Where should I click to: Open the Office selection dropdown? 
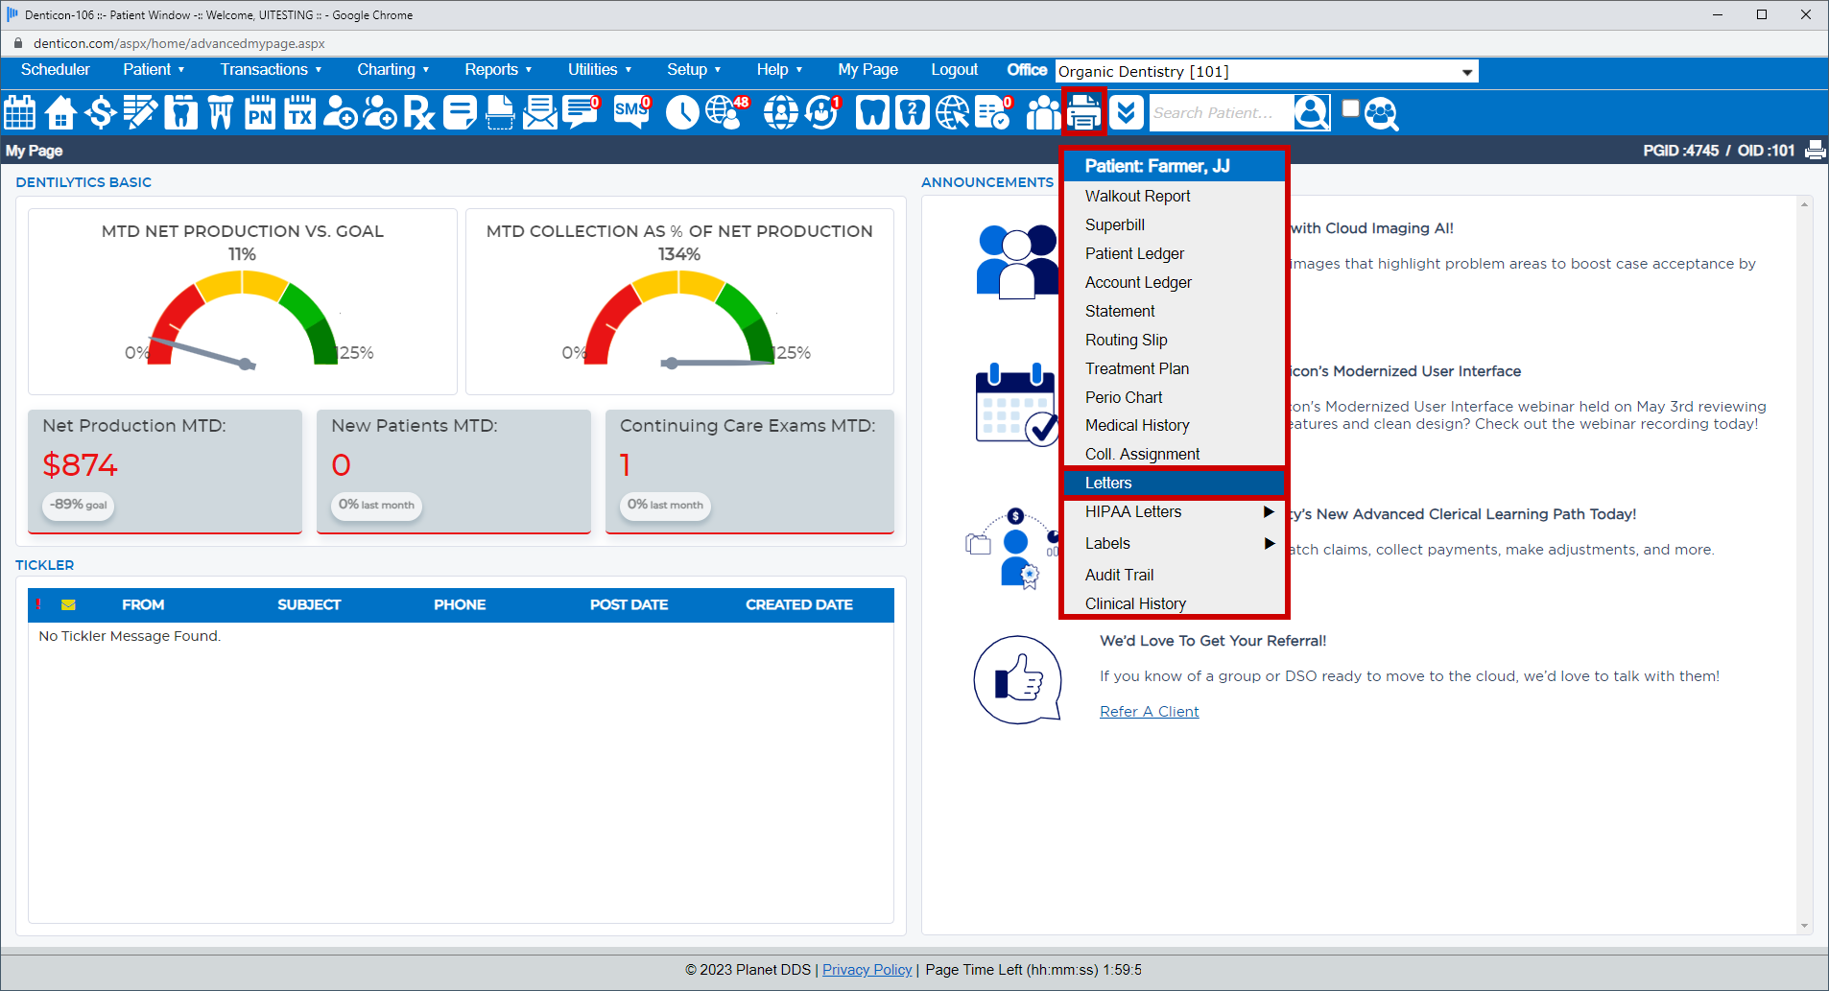coord(1267,72)
